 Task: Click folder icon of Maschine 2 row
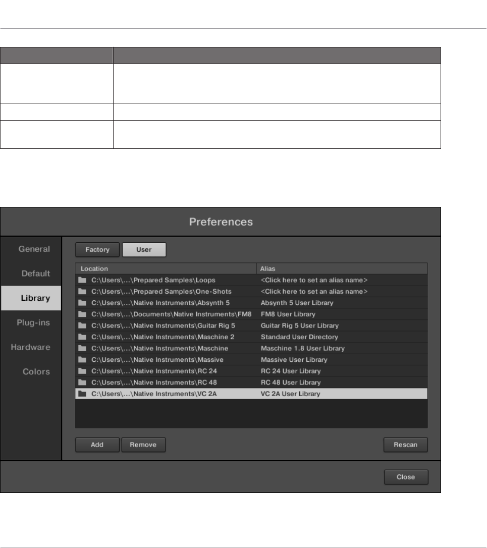click(x=82, y=337)
